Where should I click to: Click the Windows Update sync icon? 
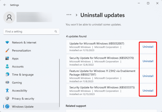click(x=7, y=106)
